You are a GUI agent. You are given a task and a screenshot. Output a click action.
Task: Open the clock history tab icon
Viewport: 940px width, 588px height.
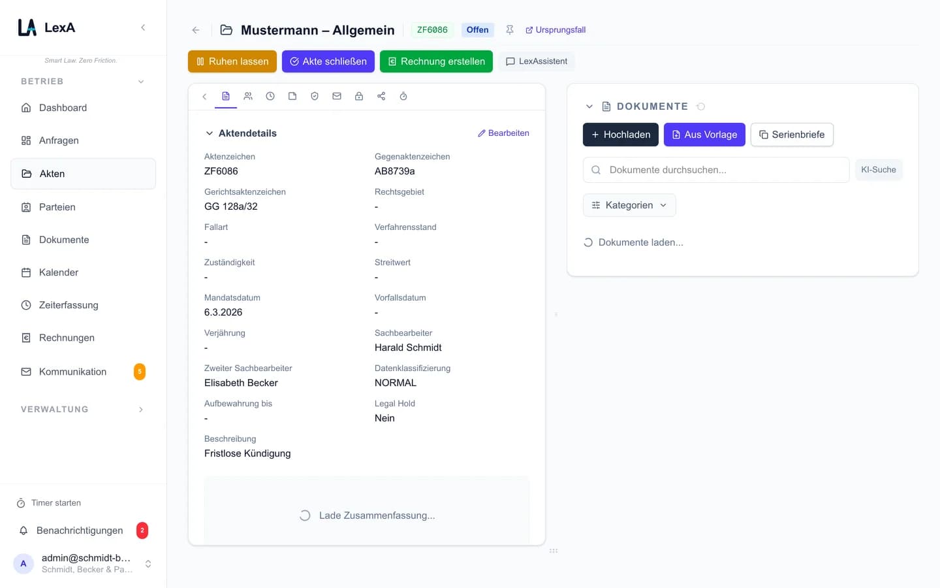click(x=270, y=96)
